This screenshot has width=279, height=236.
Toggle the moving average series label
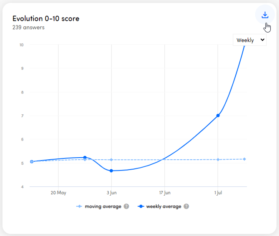click(103, 206)
